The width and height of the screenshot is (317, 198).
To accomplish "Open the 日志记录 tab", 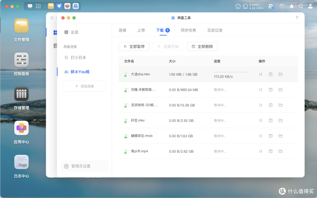I will 215,30.
